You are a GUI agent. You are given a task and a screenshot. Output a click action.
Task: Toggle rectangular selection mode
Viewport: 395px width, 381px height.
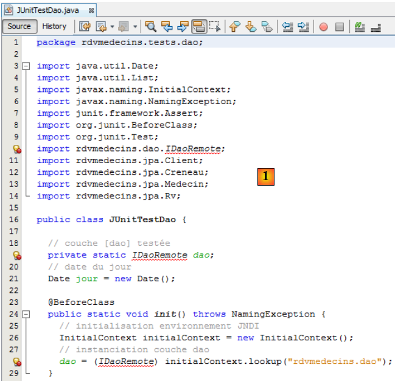click(214, 27)
